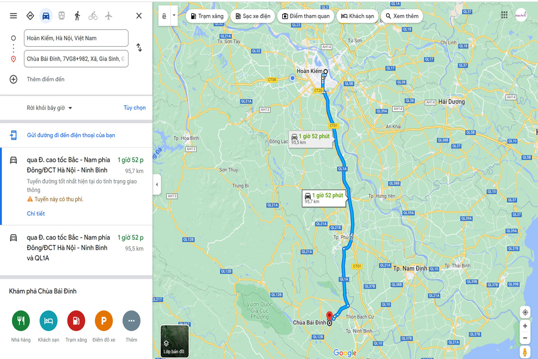
Task: Open print options dropdown arrow
Action: pyautogui.click(x=174, y=16)
